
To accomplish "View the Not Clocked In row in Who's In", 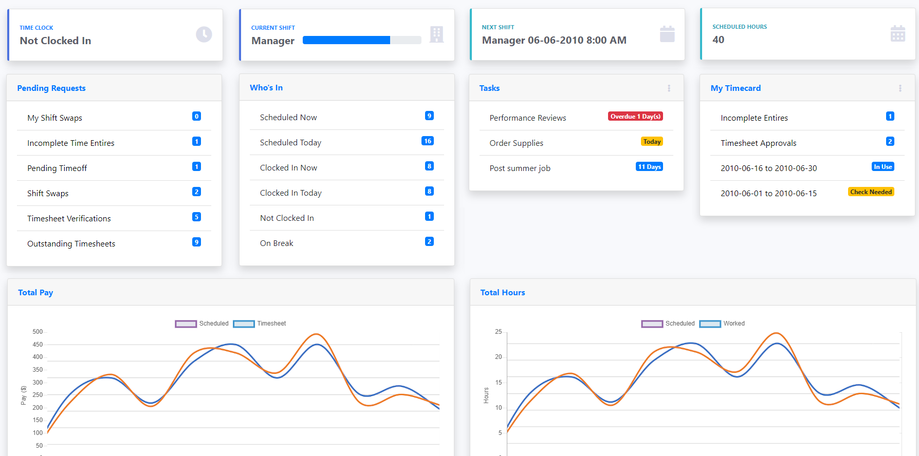I will [x=347, y=218].
